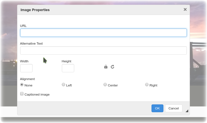This screenshot has height=123, width=207.
Task: Click the URL label
Action: point(23,26)
